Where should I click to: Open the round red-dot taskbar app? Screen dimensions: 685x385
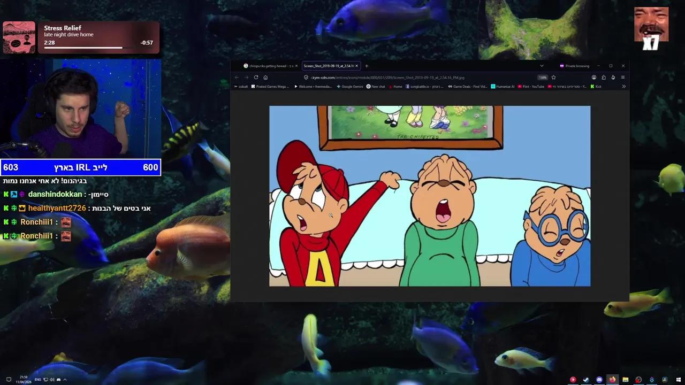pos(638,380)
